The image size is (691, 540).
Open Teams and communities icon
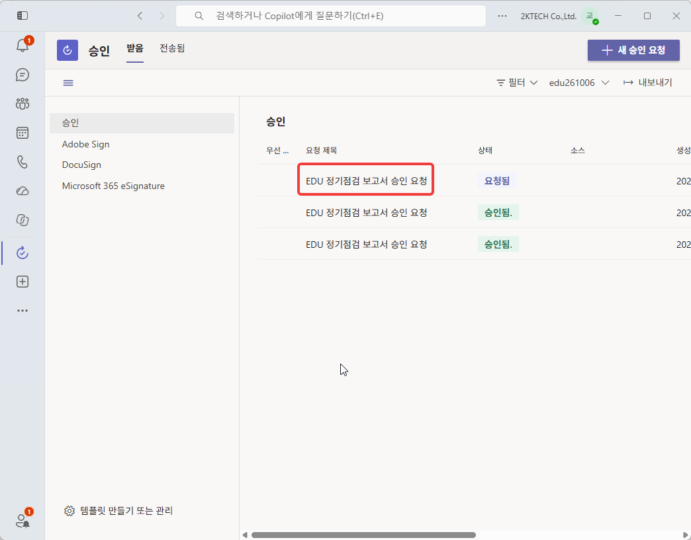(x=23, y=104)
